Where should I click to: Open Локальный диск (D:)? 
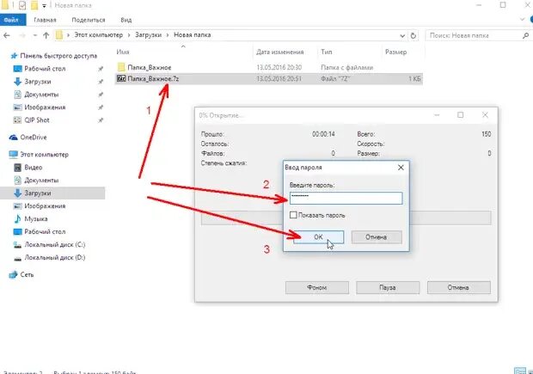click(x=54, y=258)
